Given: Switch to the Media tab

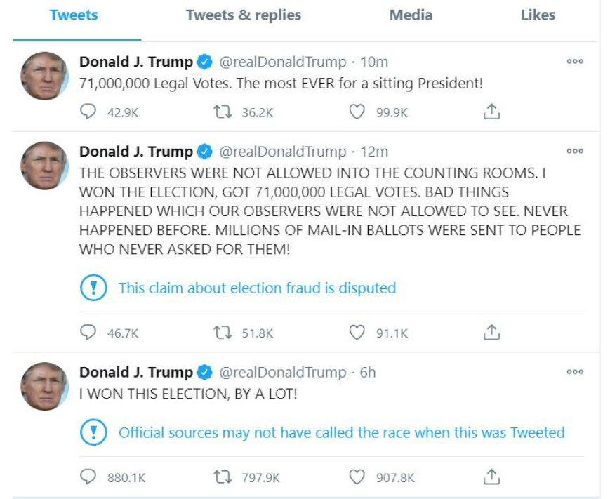Looking at the screenshot, I should 411,15.
